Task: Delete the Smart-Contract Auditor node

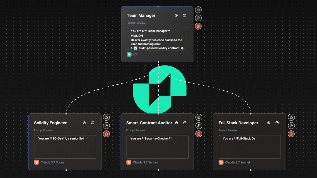Action: (199, 134)
